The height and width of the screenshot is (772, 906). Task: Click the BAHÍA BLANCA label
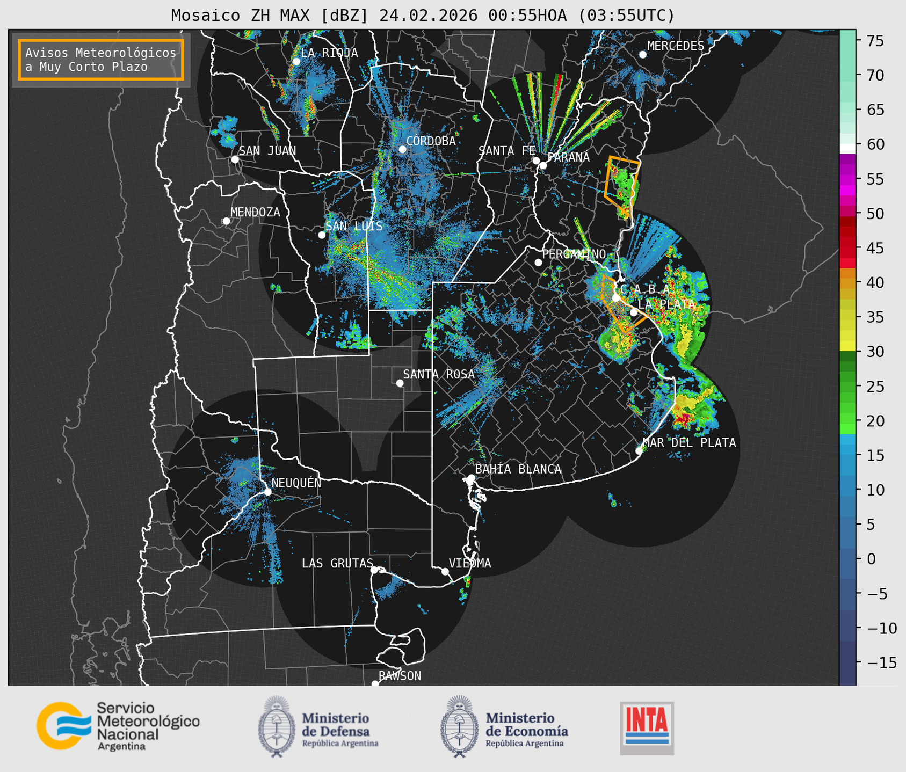pos(518,469)
